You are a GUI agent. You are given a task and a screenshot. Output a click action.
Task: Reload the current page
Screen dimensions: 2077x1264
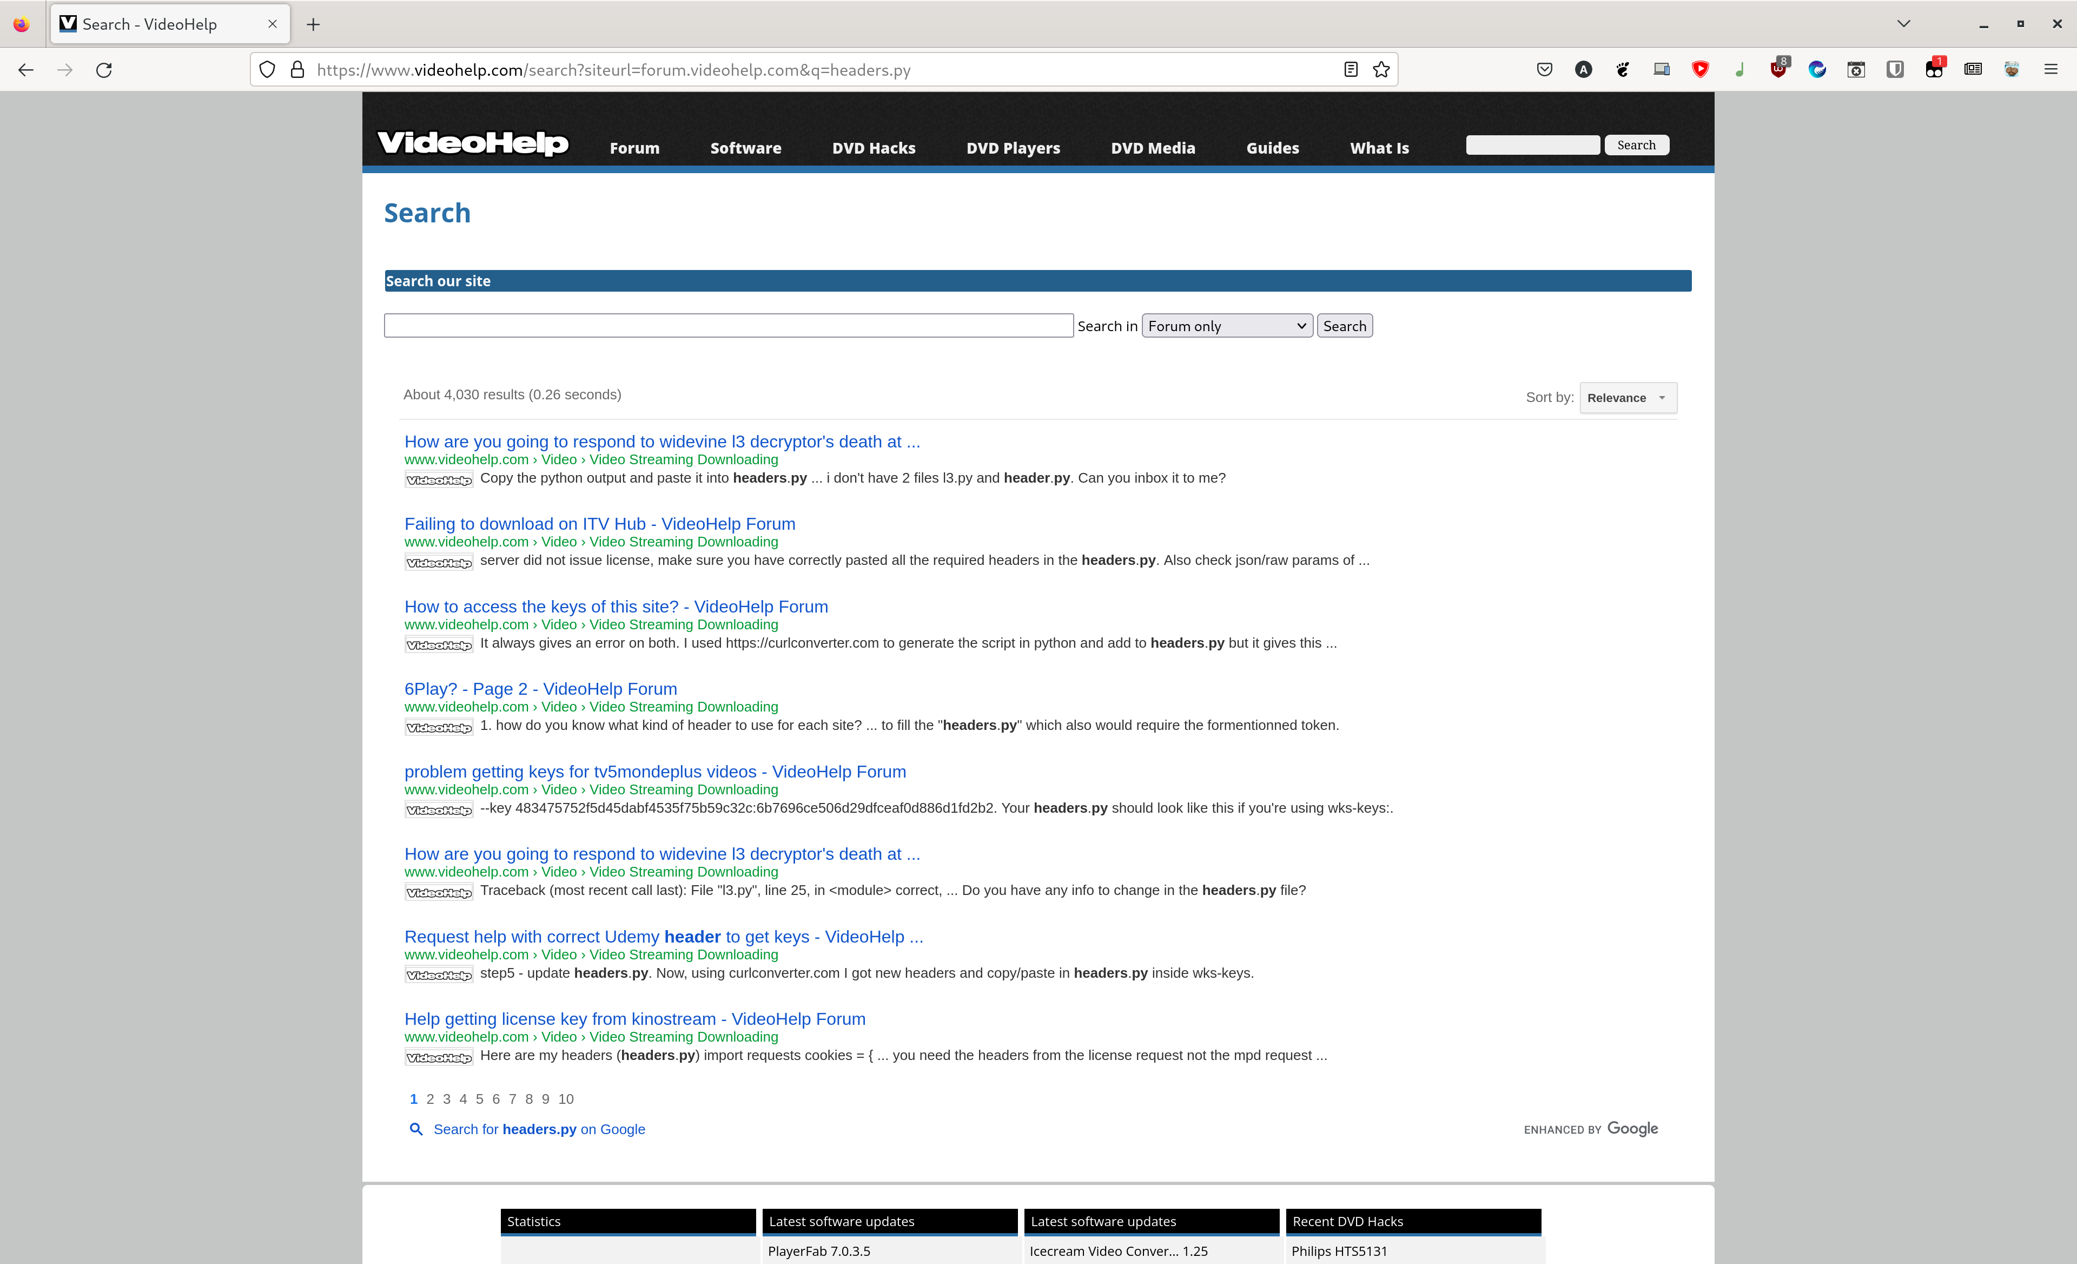point(104,70)
